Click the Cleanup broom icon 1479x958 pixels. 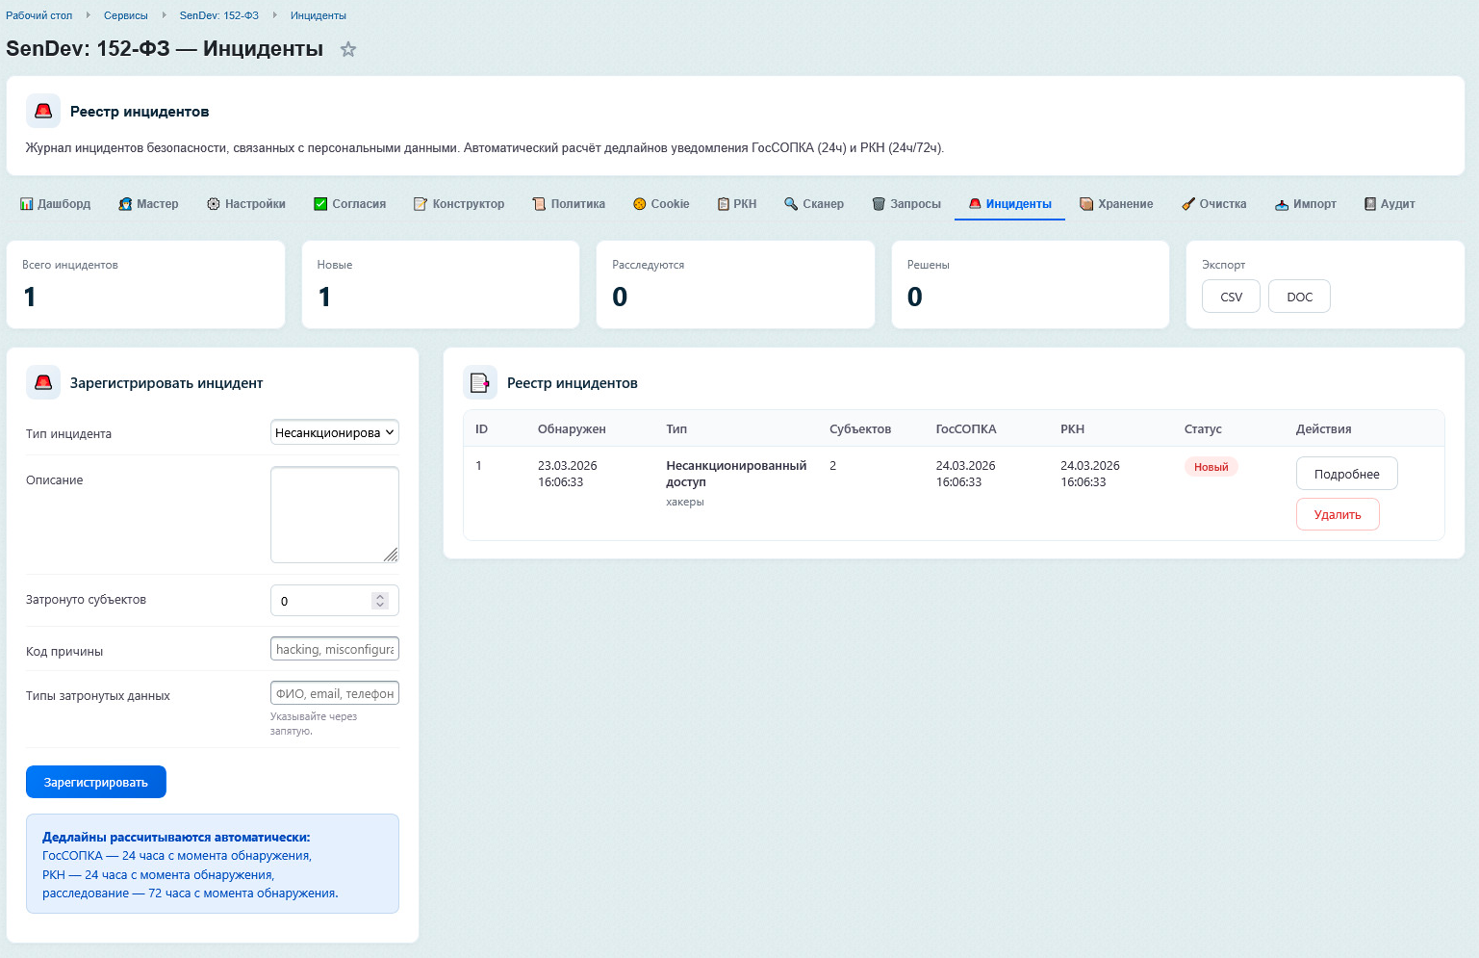pos(1188,204)
